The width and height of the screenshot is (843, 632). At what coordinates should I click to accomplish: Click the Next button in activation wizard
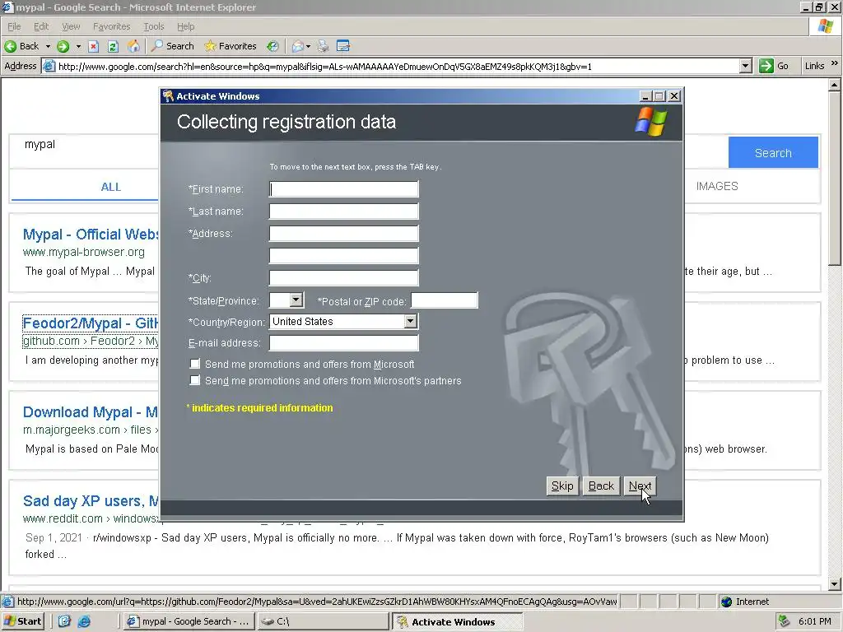[640, 486]
